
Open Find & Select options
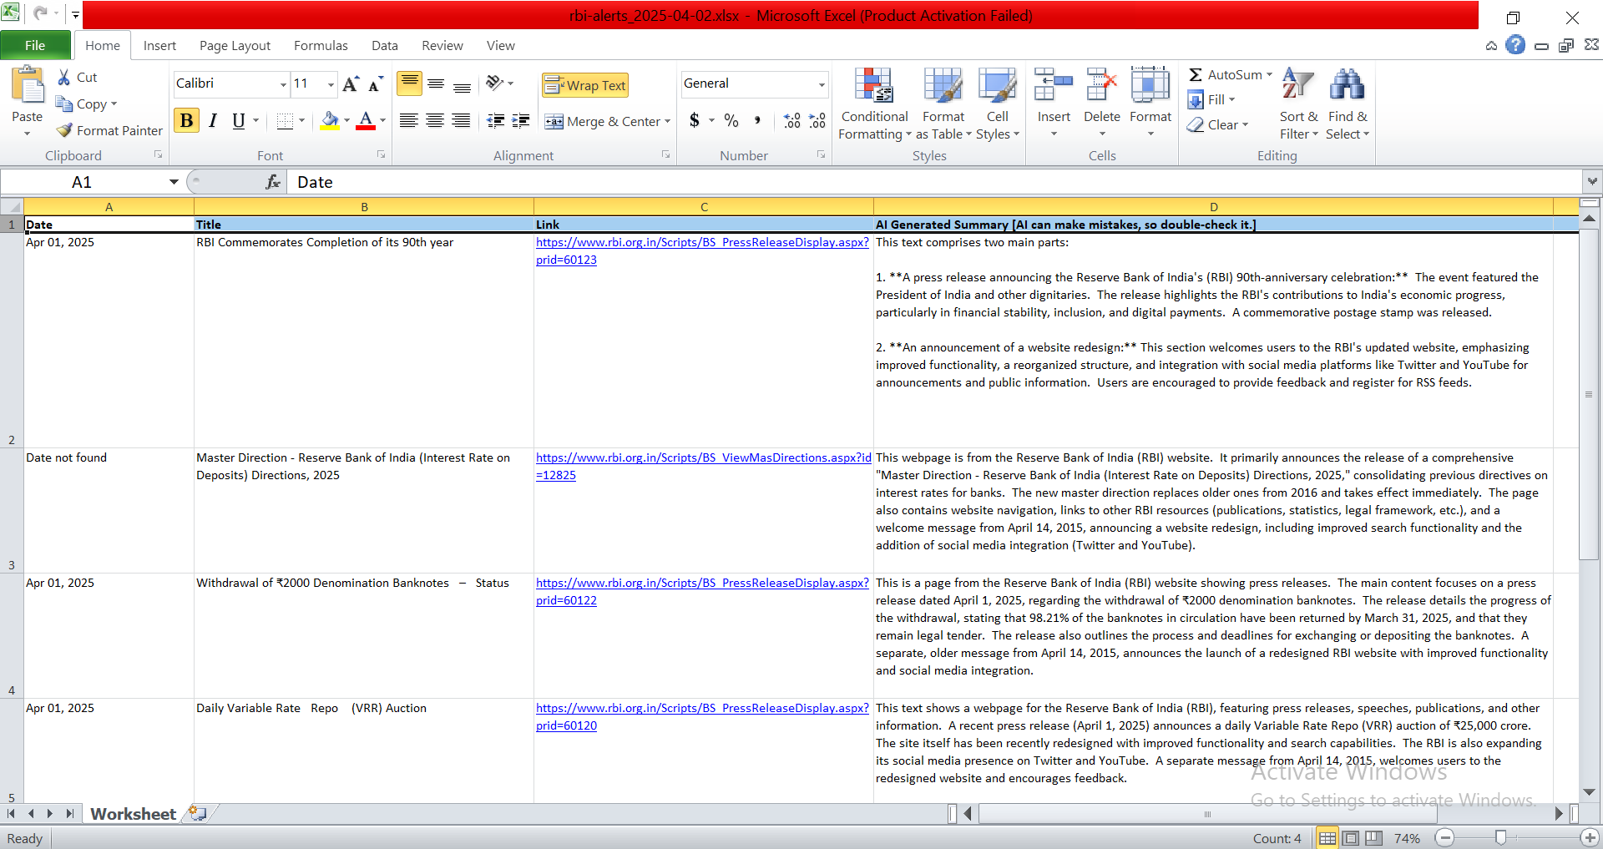(x=1348, y=104)
